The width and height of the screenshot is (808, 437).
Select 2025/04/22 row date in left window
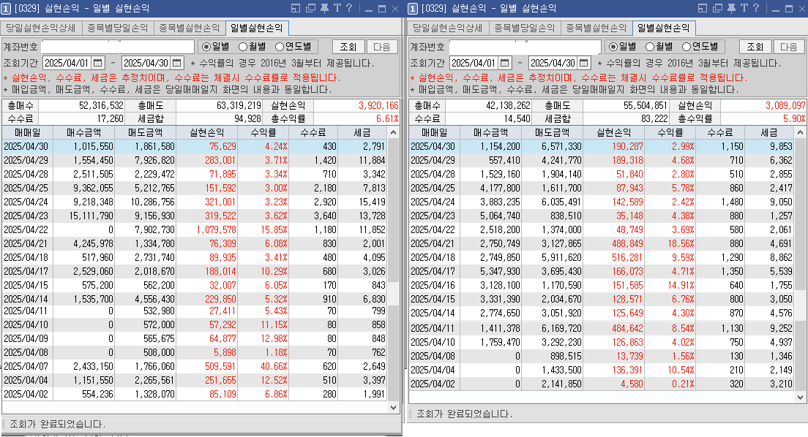[26, 229]
